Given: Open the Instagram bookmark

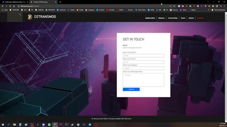Looking at the screenshot, I should click(90, 10).
